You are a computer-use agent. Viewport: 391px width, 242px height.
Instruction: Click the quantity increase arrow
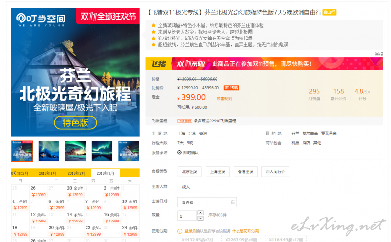point(200,213)
